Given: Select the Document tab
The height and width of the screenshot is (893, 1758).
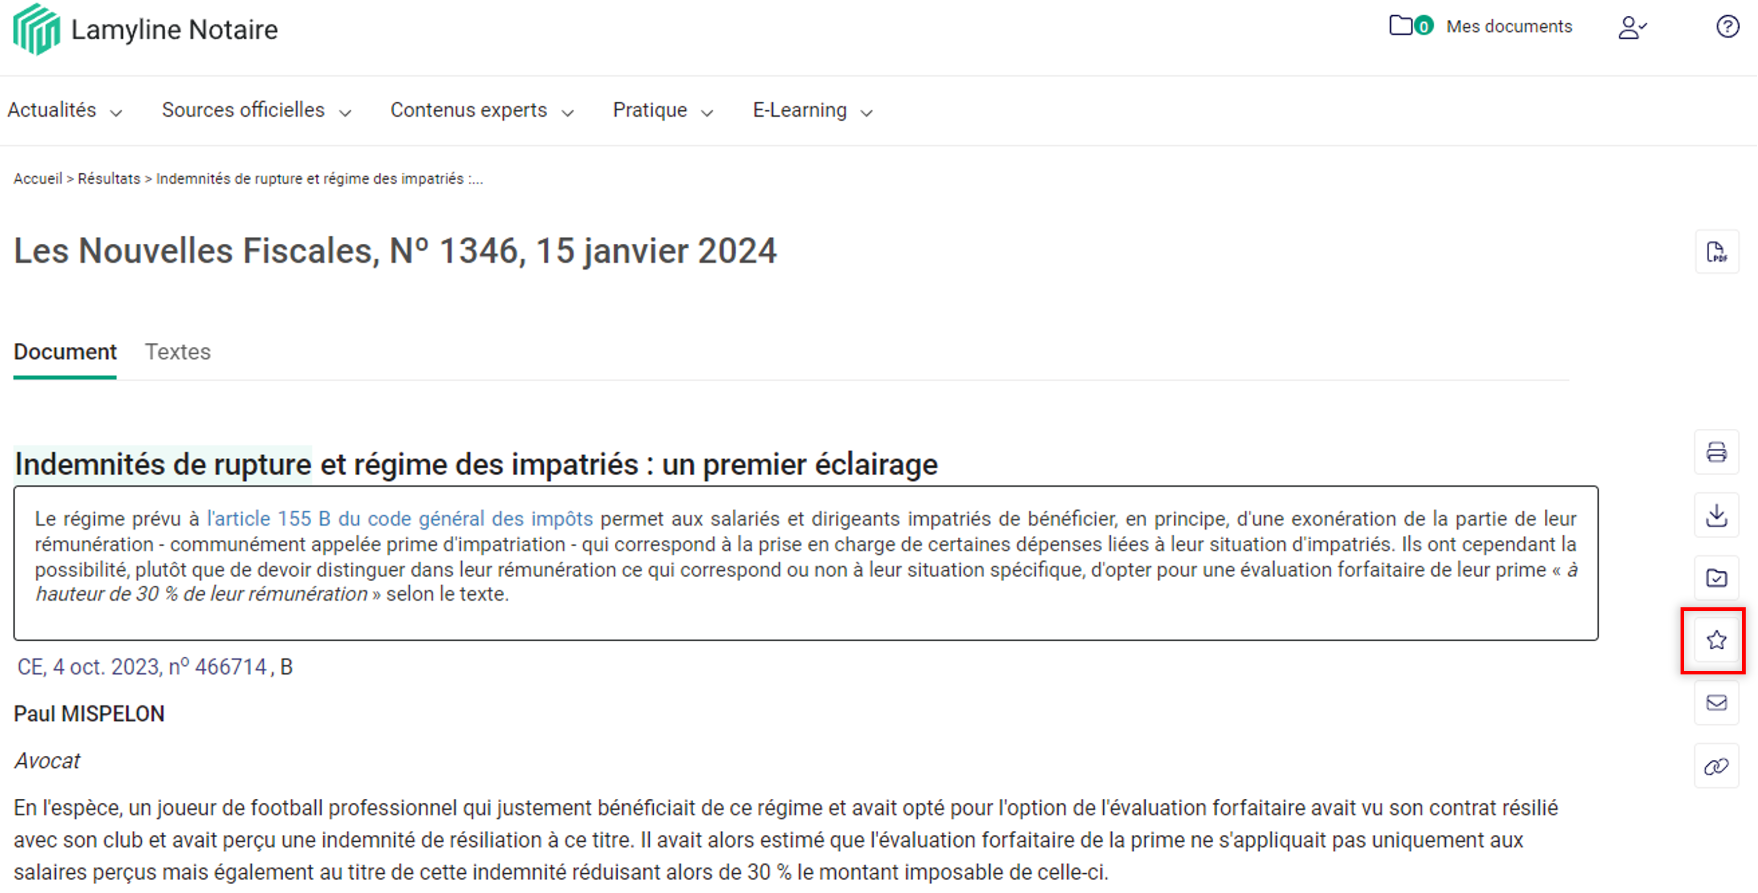Looking at the screenshot, I should (x=65, y=352).
